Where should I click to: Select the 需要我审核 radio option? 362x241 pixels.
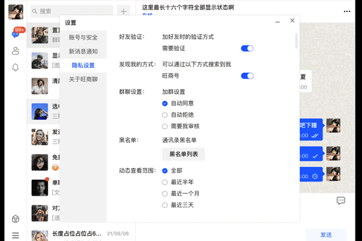click(x=165, y=126)
